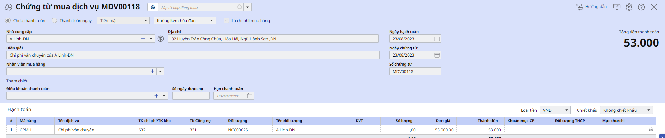Open the Không chiết khấu discount dropdown

pos(626,110)
